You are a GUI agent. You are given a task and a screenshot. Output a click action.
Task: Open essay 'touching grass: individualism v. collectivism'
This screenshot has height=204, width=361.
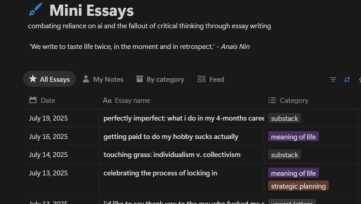172,155
